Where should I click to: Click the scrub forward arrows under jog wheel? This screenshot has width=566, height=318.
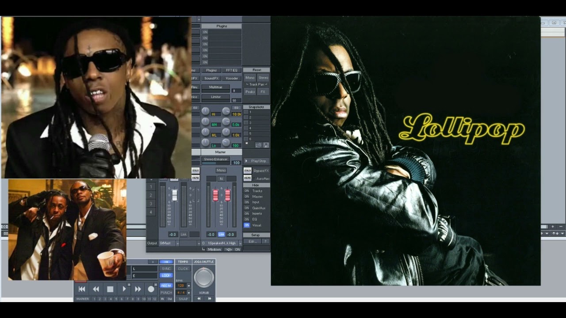[210, 299]
